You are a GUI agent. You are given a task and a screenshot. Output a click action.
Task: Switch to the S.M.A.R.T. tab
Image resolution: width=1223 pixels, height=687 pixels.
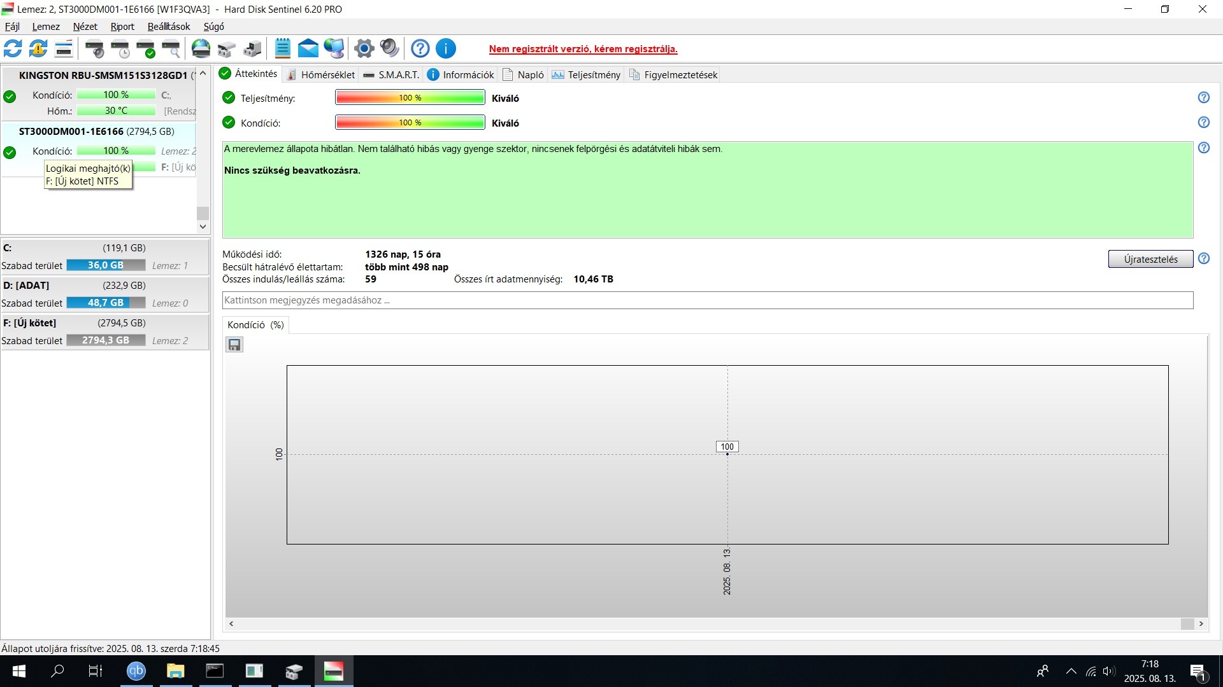tap(391, 75)
